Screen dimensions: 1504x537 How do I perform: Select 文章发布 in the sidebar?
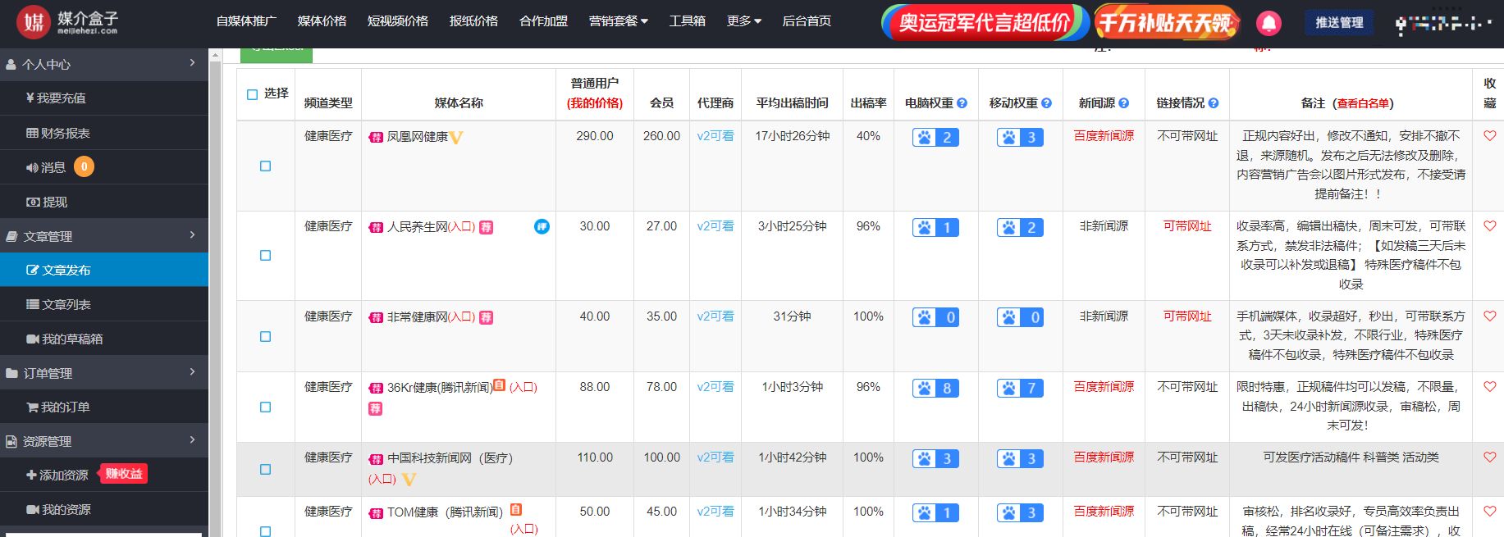click(x=104, y=270)
